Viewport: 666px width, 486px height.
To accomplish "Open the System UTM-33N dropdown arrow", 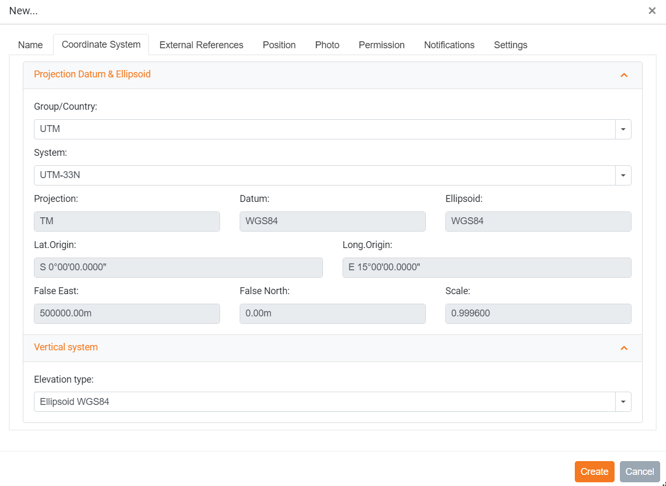I will 623,175.
